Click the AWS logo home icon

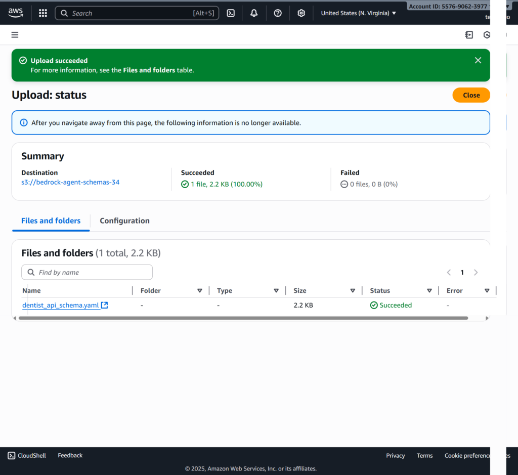coord(16,13)
